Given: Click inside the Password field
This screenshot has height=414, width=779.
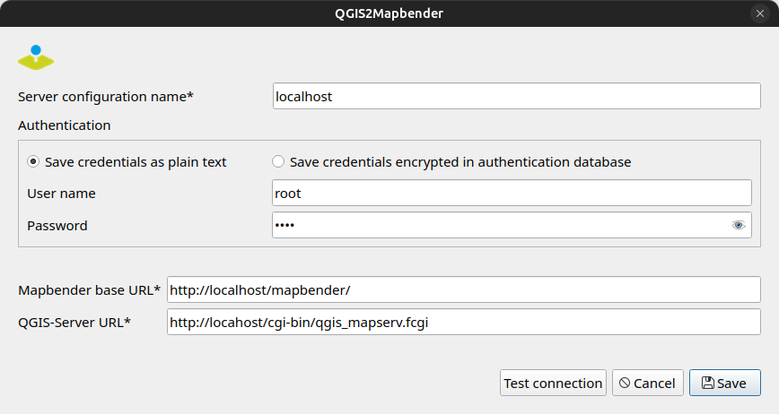Looking at the screenshot, I should (x=498, y=226).
